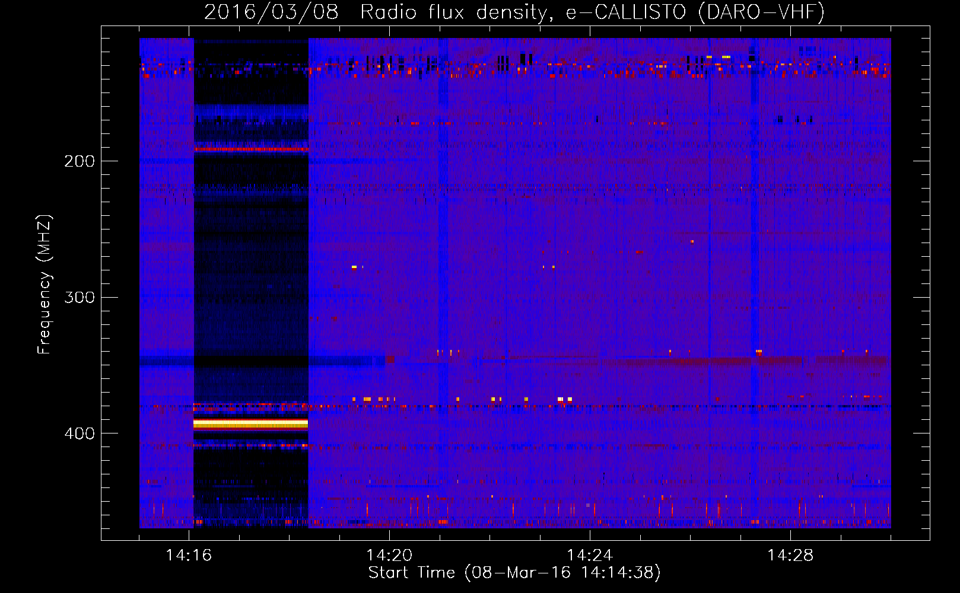Click the plot title '2016/03/08 Radio flux density'
Viewport: 960px width, 593px height.
pyautogui.click(x=376, y=12)
